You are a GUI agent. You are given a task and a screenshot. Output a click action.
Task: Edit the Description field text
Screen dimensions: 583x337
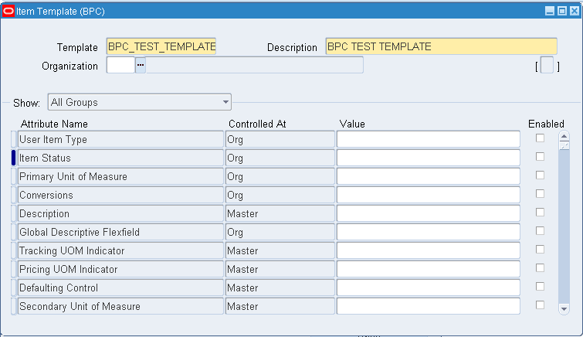coord(441,46)
